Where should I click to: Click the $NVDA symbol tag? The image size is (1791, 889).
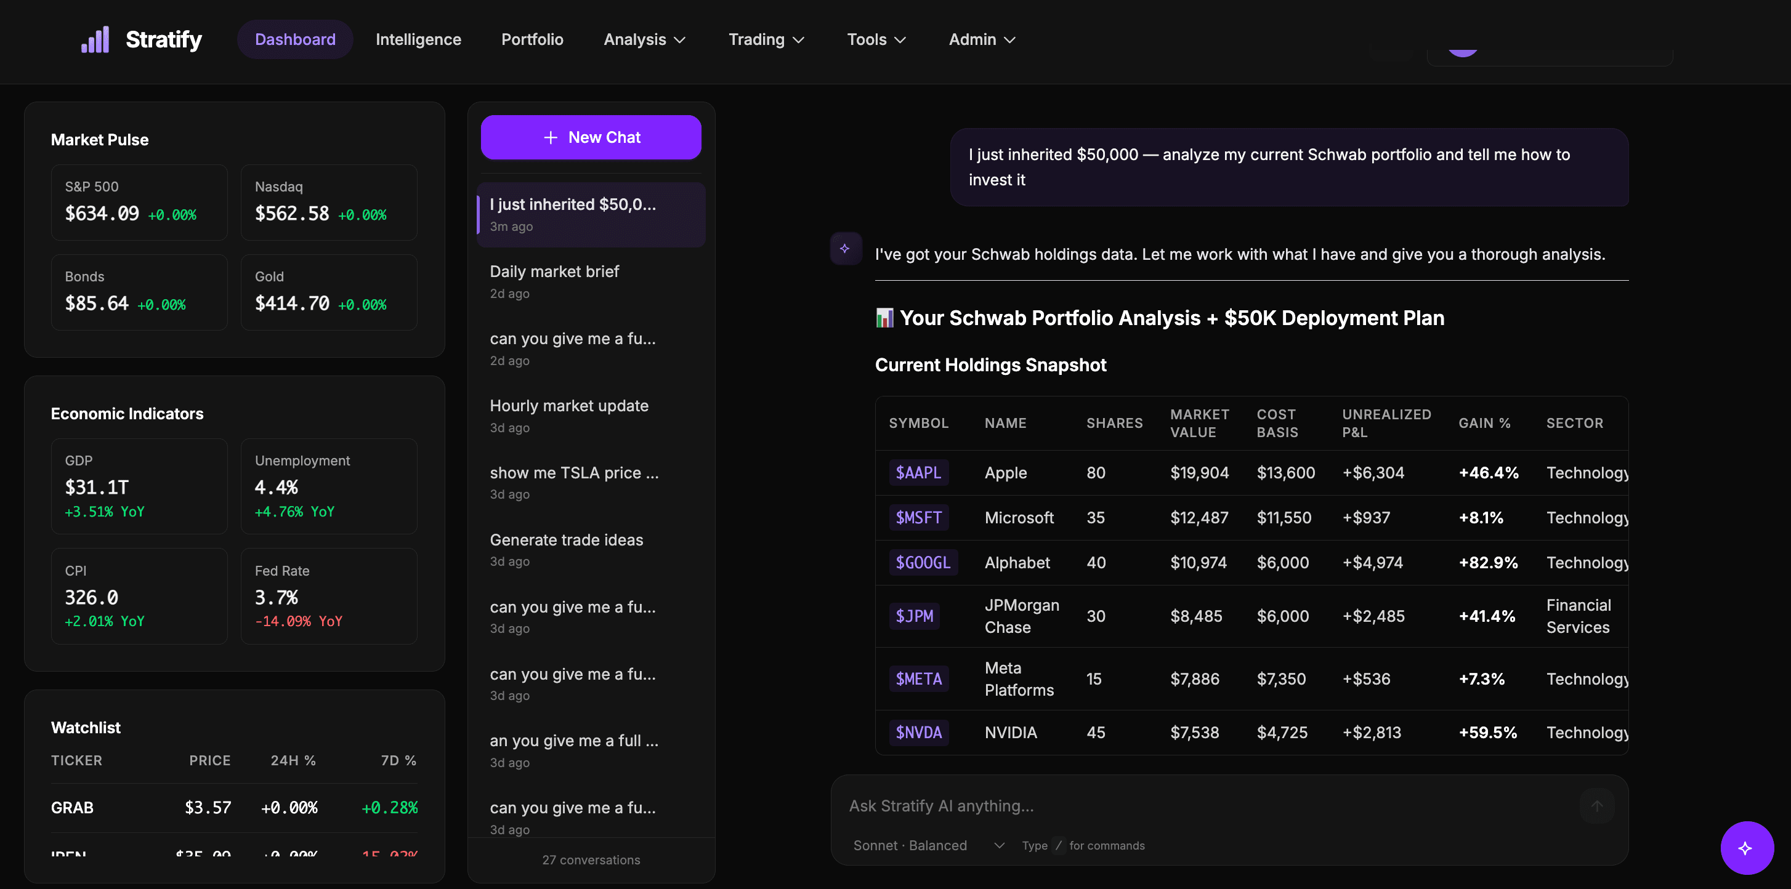click(918, 733)
